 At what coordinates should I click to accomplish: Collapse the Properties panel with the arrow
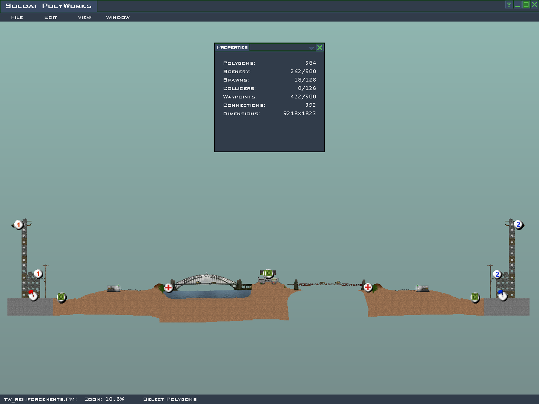point(311,48)
